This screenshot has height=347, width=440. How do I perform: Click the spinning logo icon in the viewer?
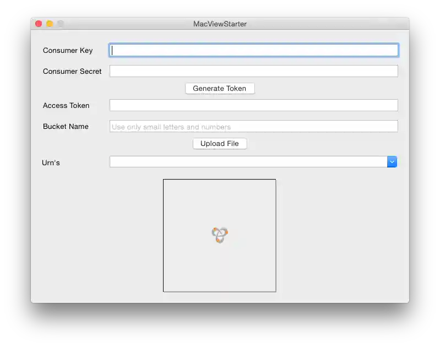click(220, 235)
